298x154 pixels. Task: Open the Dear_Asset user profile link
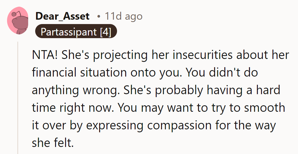[62, 16]
